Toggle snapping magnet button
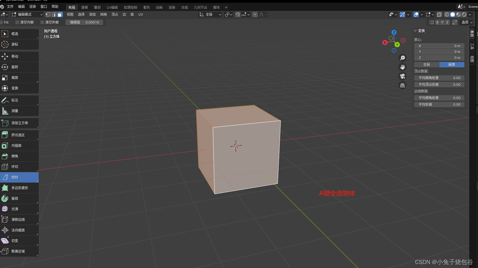The image size is (478, 268). pyautogui.click(x=238, y=15)
